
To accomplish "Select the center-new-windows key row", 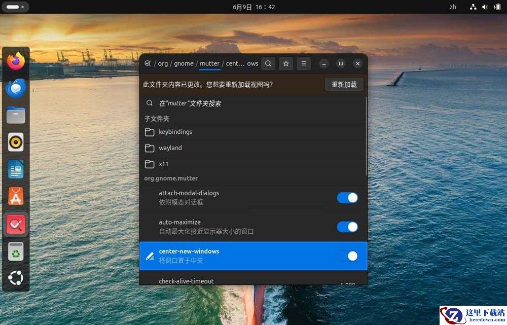I will point(253,256).
